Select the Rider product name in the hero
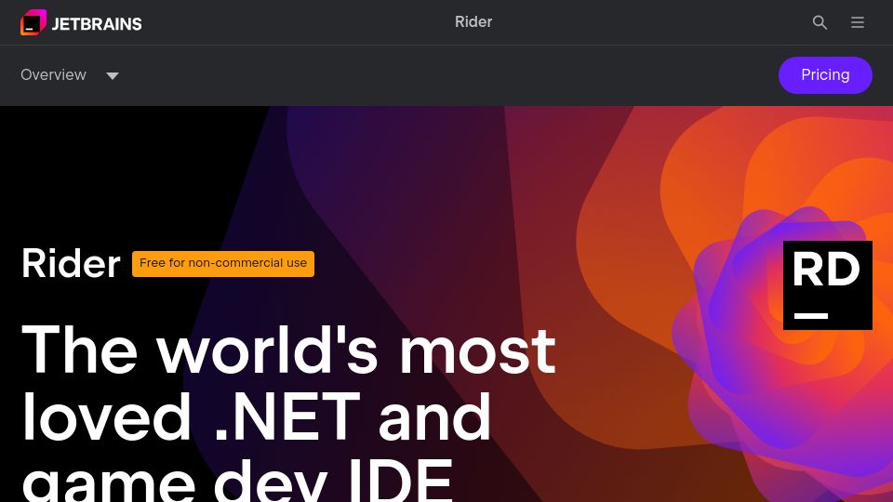 click(71, 263)
